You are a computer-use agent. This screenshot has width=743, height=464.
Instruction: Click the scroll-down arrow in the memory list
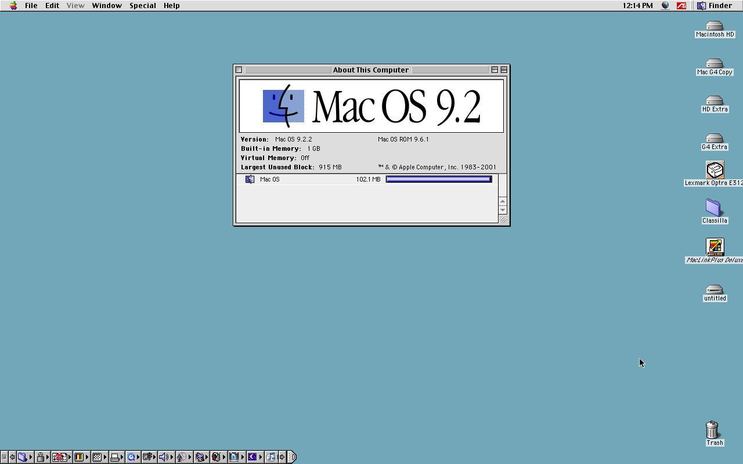503,210
